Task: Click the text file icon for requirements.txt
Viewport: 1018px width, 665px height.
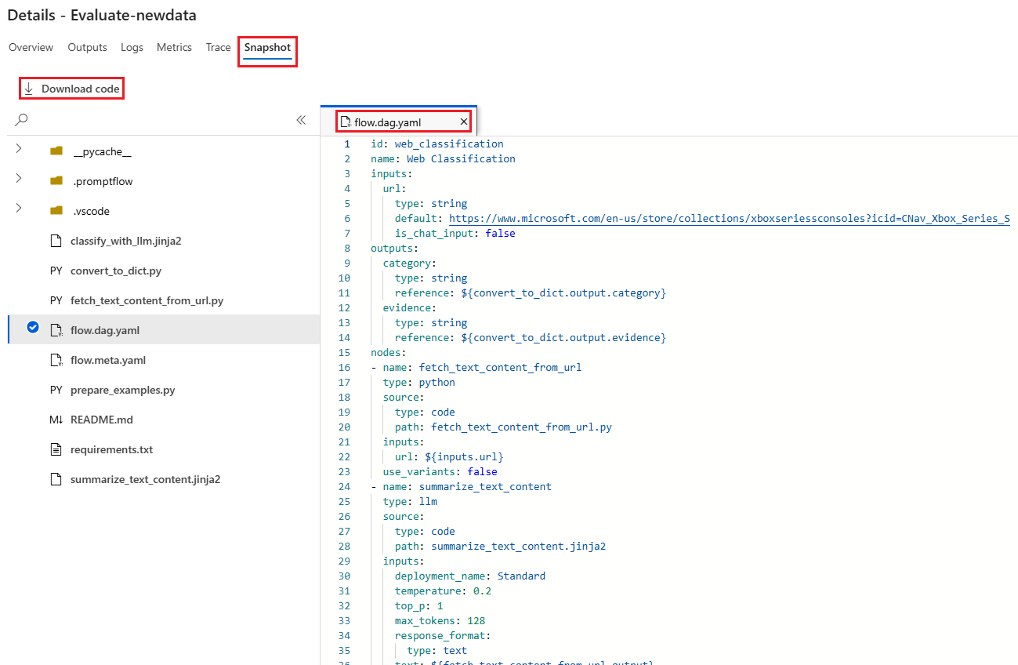Action: pyautogui.click(x=56, y=449)
